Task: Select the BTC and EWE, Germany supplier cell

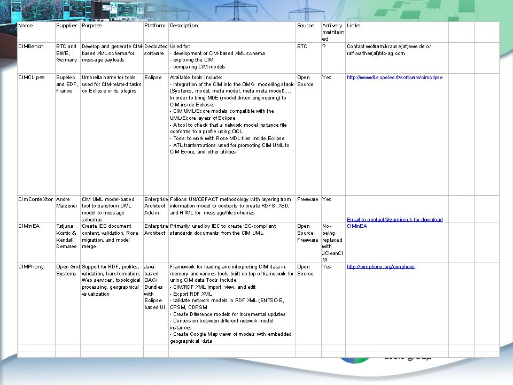Action: pos(68,58)
